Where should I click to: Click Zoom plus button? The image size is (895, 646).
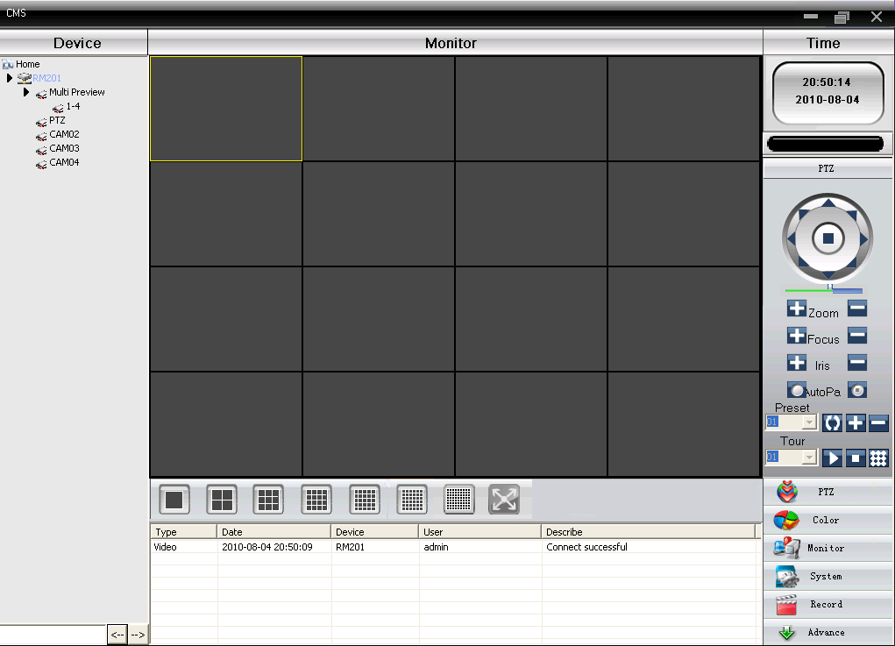[796, 309]
